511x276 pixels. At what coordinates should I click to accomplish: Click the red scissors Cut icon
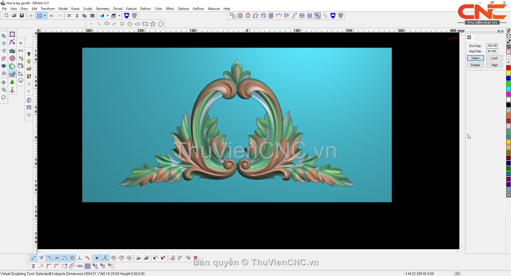pos(77,16)
